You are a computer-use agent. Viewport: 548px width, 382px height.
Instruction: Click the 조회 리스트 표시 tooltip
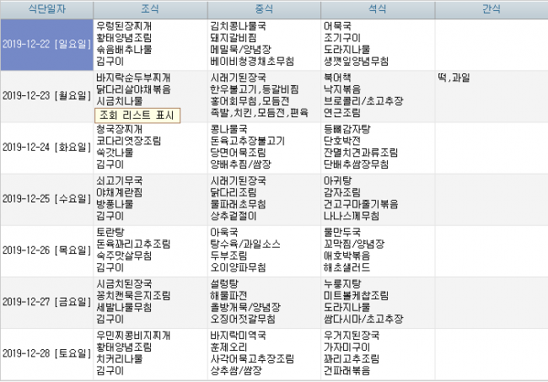[137, 116]
